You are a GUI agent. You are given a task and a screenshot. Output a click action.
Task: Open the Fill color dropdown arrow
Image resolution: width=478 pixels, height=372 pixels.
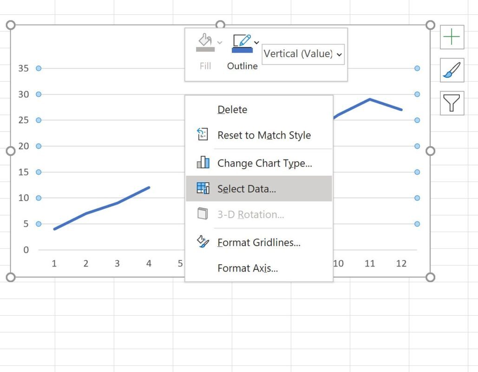coord(220,42)
